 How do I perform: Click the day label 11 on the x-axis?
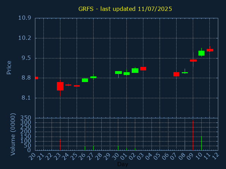tap(207, 156)
